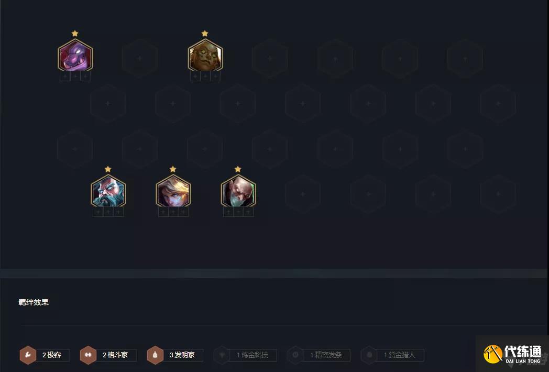This screenshot has height=372, width=549.
Task: Click the purple Dr. Mundo champion hexagon
Action: [75, 56]
